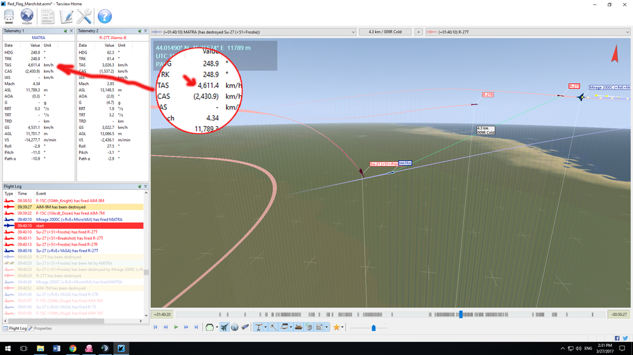Click the notepad with pen edit icon
Screen dimensions: 633x355
[x=66, y=16]
